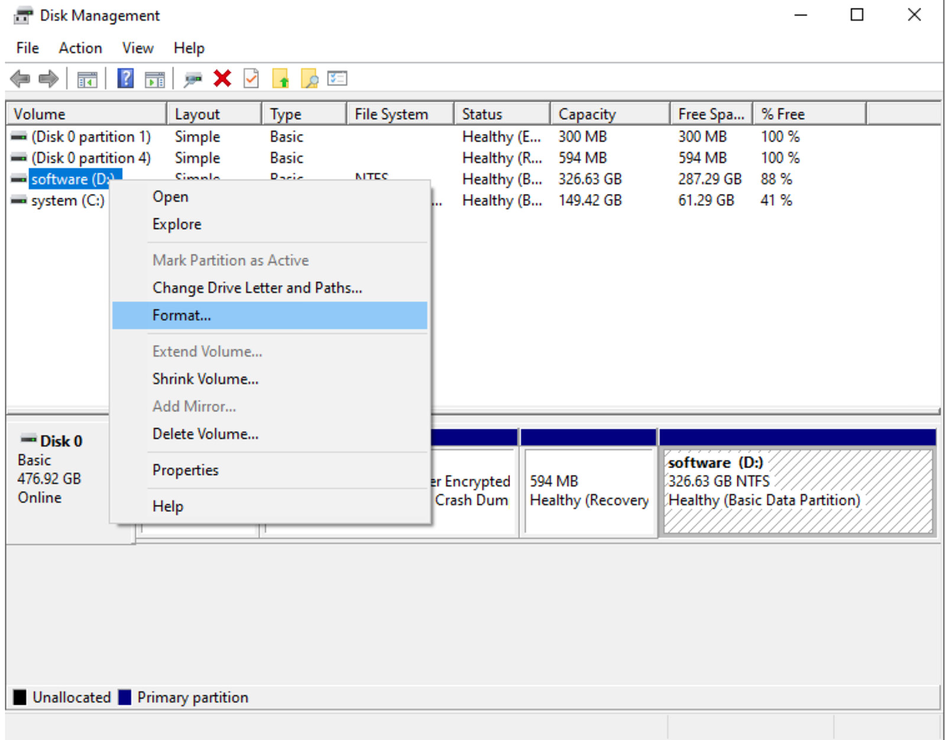This screenshot has height=740, width=946.
Task: Choose Open from the context menu
Action: pos(270,197)
